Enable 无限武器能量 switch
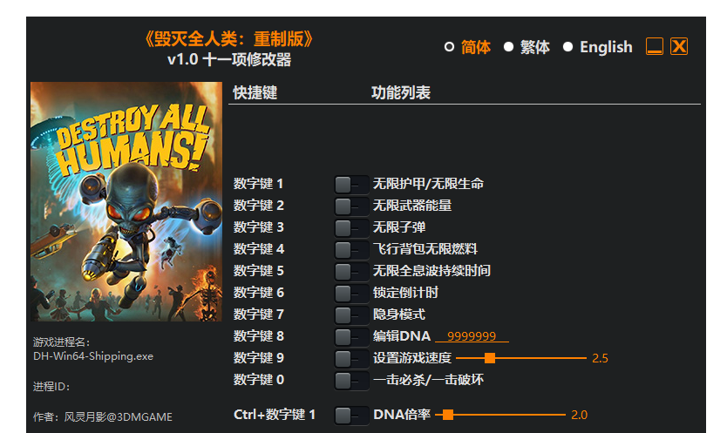Viewport: 727px width, 433px height. point(351,206)
